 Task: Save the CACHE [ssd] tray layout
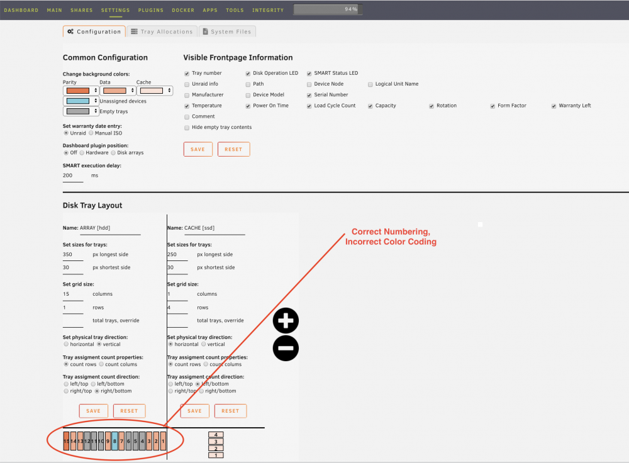point(194,411)
